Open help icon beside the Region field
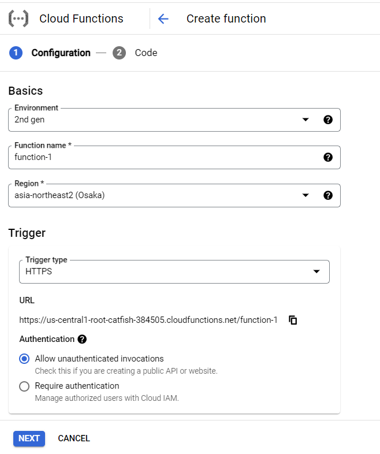The height and width of the screenshot is (454, 380). point(328,195)
